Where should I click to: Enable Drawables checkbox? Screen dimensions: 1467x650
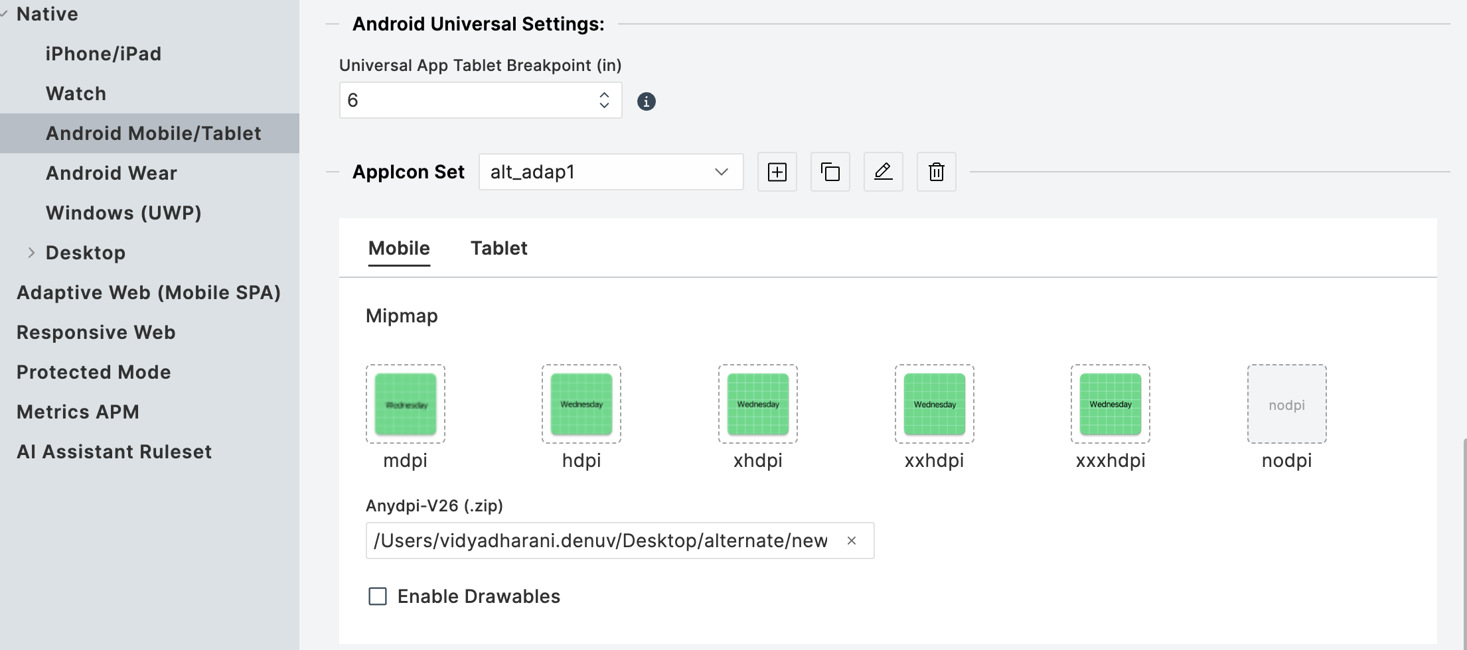[378, 596]
